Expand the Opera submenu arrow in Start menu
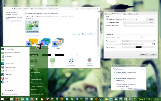The width and height of the screenshot is (161, 101). tap(28, 78)
